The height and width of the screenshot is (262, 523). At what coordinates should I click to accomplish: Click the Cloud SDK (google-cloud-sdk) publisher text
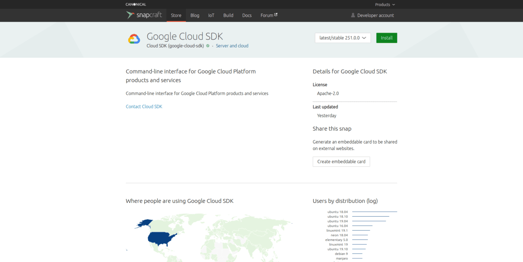pyautogui.click(x=175, y=46)
